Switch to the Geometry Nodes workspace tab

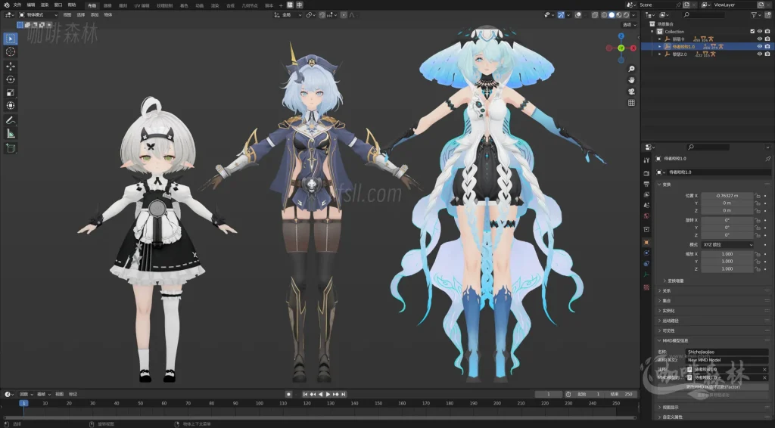click(x=250, y=5)
